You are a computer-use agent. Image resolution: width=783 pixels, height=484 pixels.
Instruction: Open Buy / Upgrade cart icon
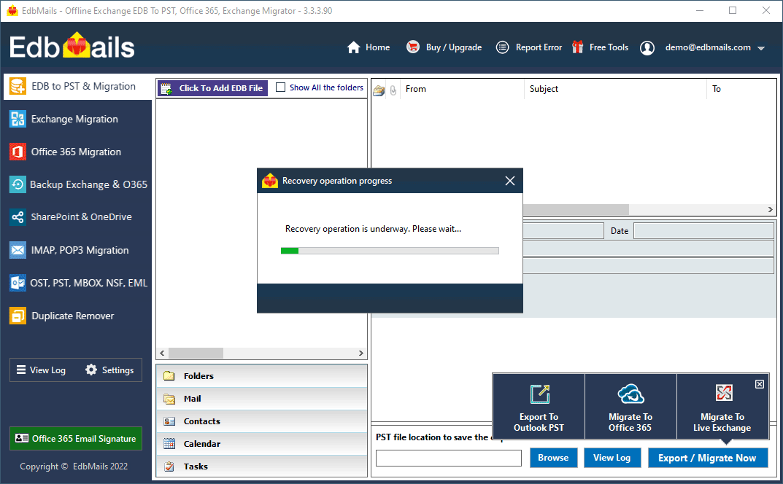(413, 47)
